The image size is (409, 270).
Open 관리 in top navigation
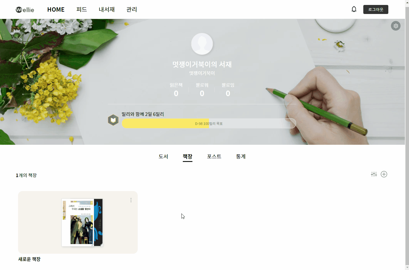(132, 9)
